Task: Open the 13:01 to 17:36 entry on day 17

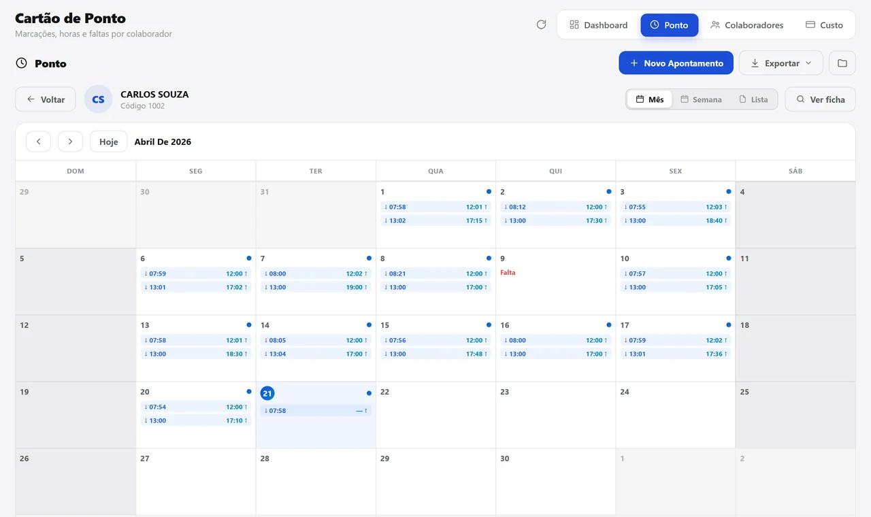Action: coord(675,354)
